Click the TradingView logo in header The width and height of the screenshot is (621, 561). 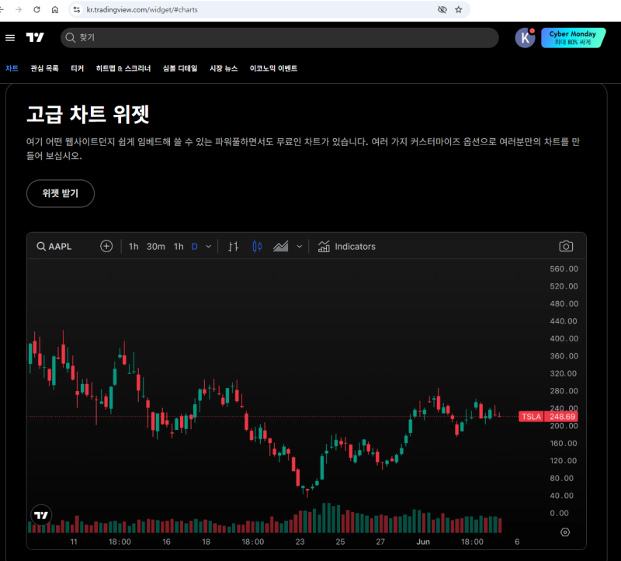coord(35,37)
